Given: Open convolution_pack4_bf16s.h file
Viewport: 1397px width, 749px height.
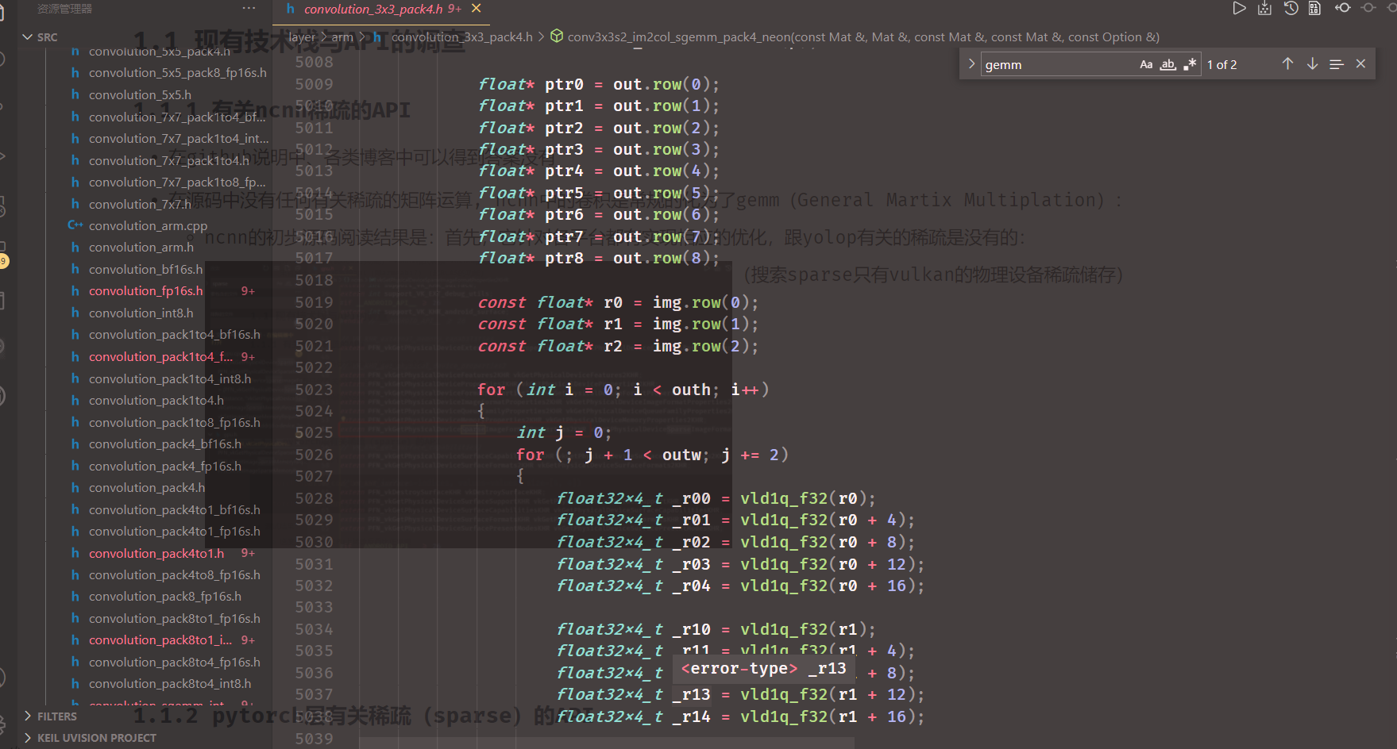Looking at the screenshot, I should pyautogui.click(x=165, y=444).
